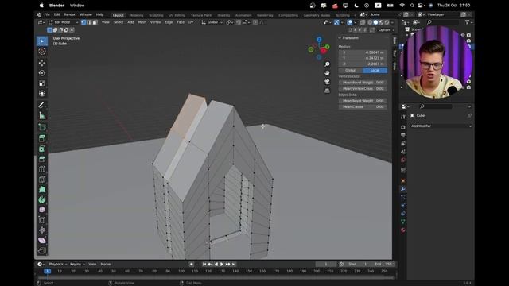Viewport: 509px width, 286px height.
Task: Open the Options dropdown
Action: coord(386,30)
